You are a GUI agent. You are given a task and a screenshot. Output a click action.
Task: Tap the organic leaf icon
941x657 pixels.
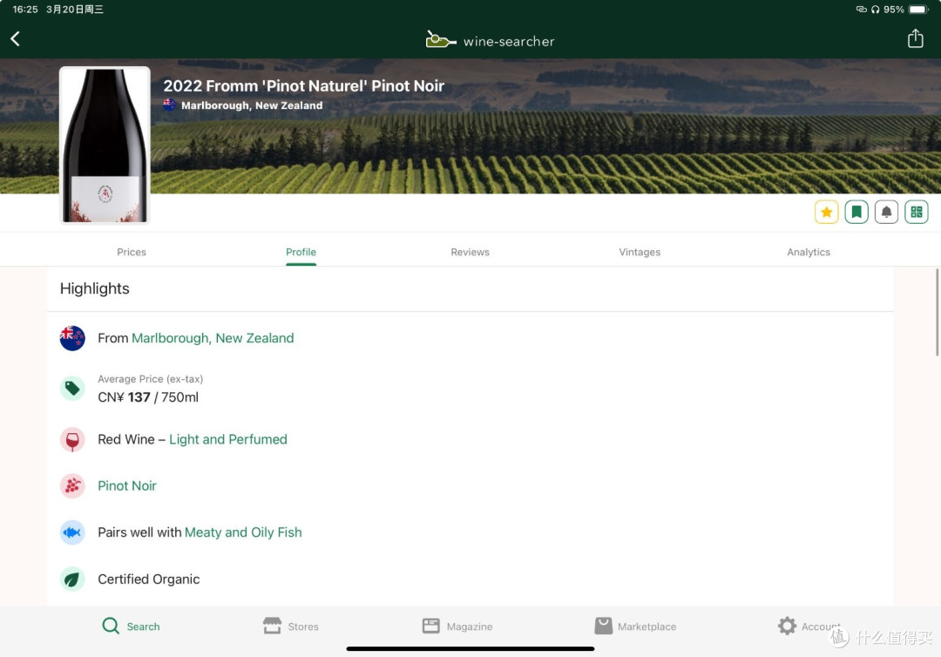tap(72, 579)
